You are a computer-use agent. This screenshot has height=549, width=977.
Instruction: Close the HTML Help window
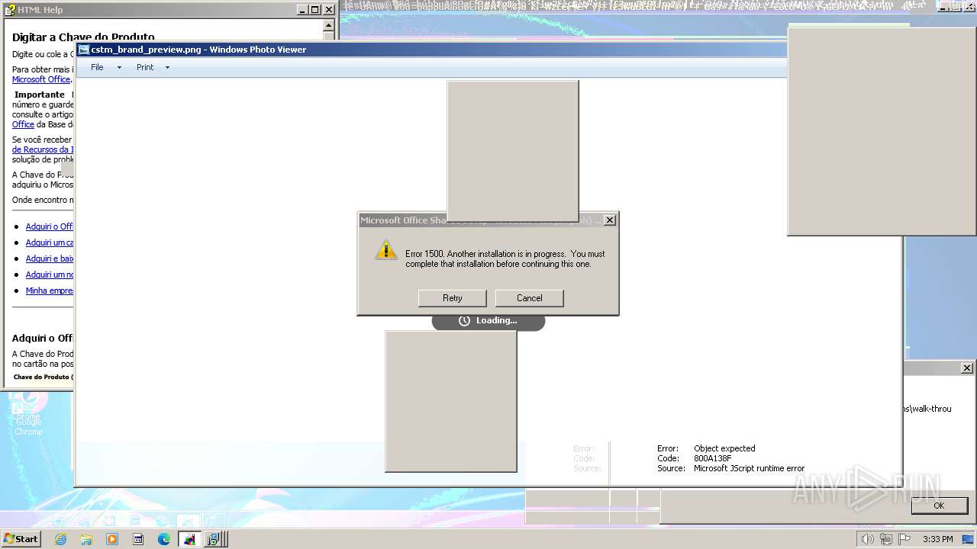(329, 10)
